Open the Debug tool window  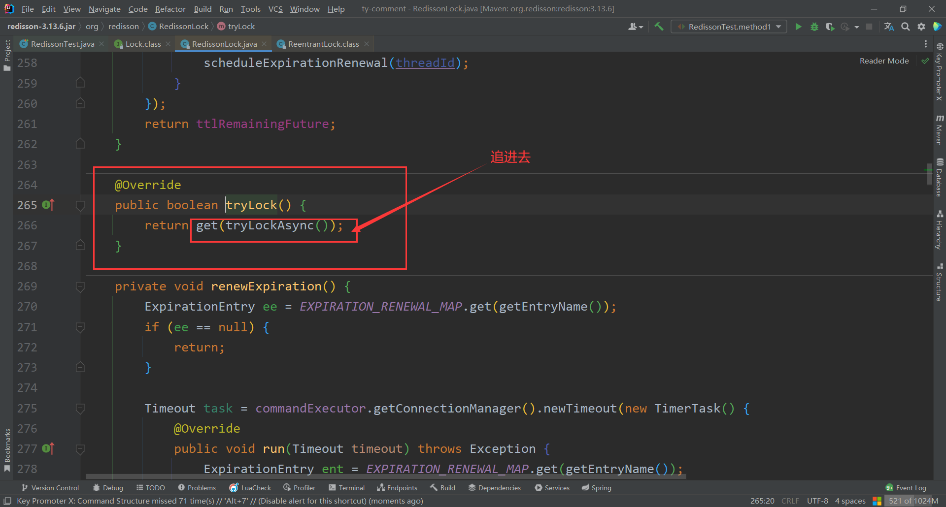pos(108,488)
